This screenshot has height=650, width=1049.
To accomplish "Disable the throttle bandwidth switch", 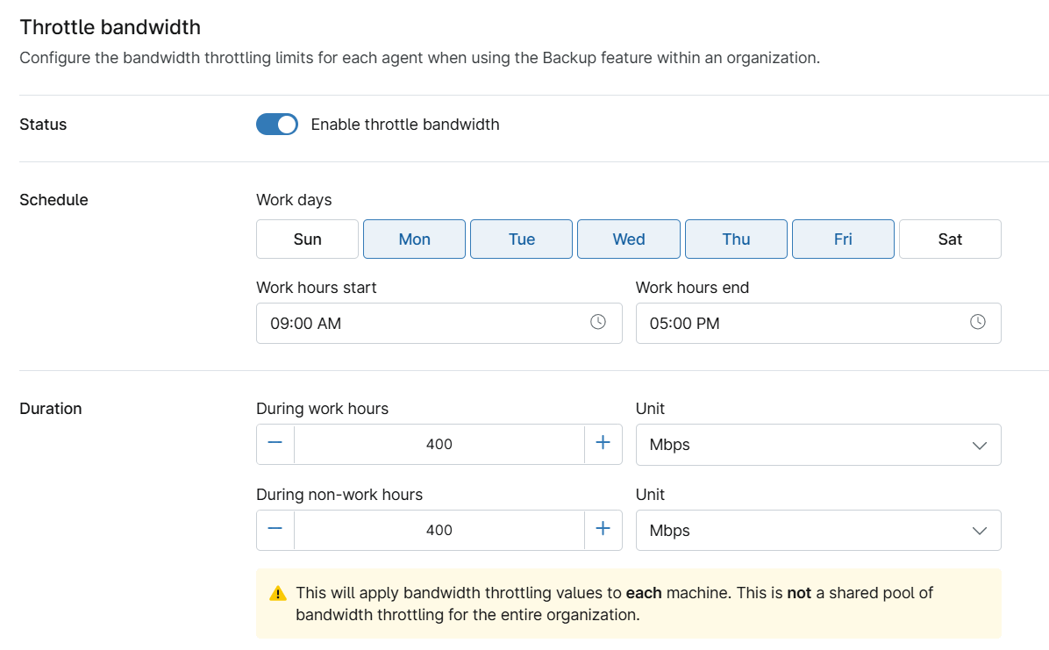I will [x=276, y=125].
